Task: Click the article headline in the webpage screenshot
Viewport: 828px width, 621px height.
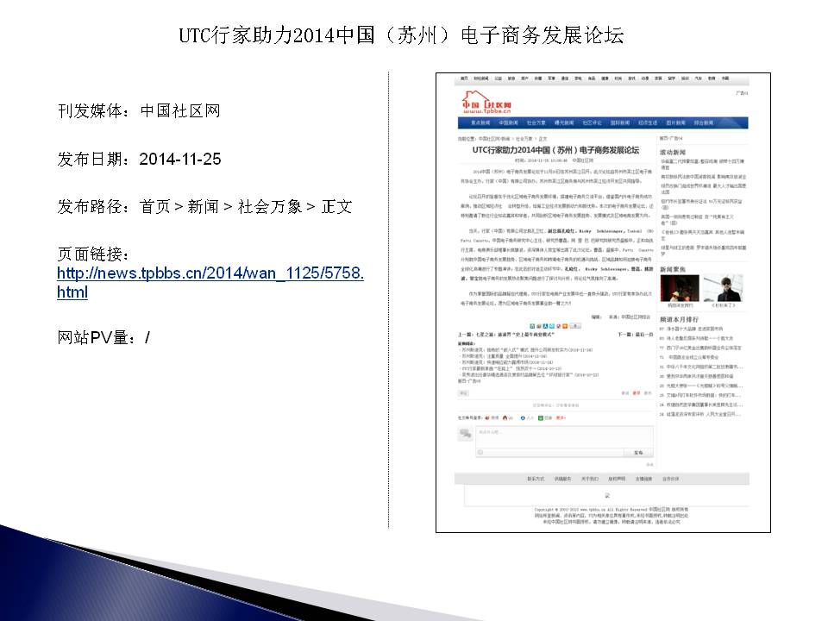Action: click(x=555, y=150)
